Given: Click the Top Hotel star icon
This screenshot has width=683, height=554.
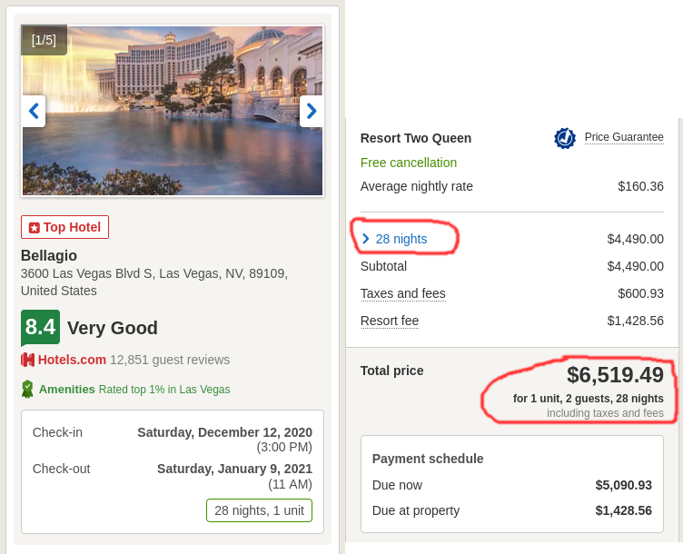Looking at the screenshot, I should point(34,228).
